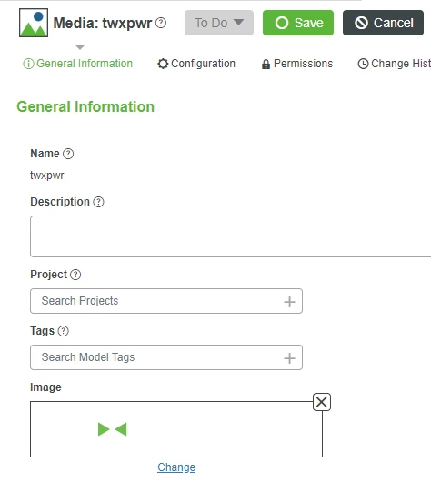Click the help icon next to Name
Viewport: 431px width, 482px height.
68,154
